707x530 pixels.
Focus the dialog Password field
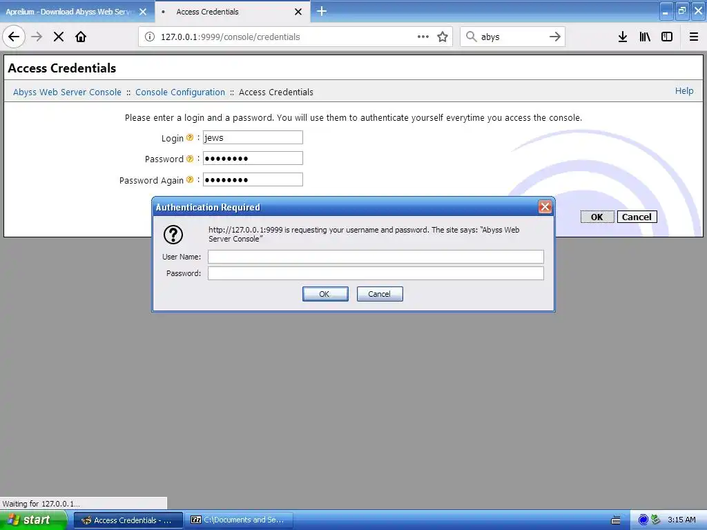(376, 273)
